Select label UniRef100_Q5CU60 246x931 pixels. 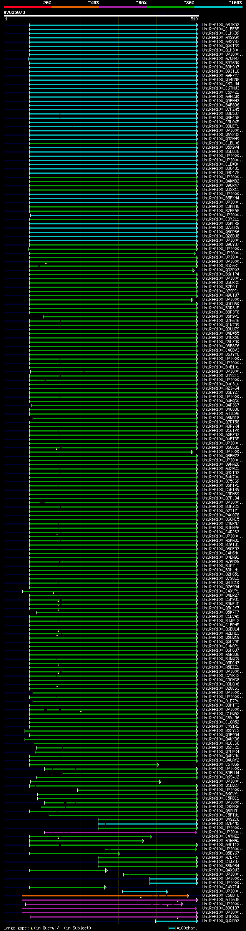[x=221, y=304]
